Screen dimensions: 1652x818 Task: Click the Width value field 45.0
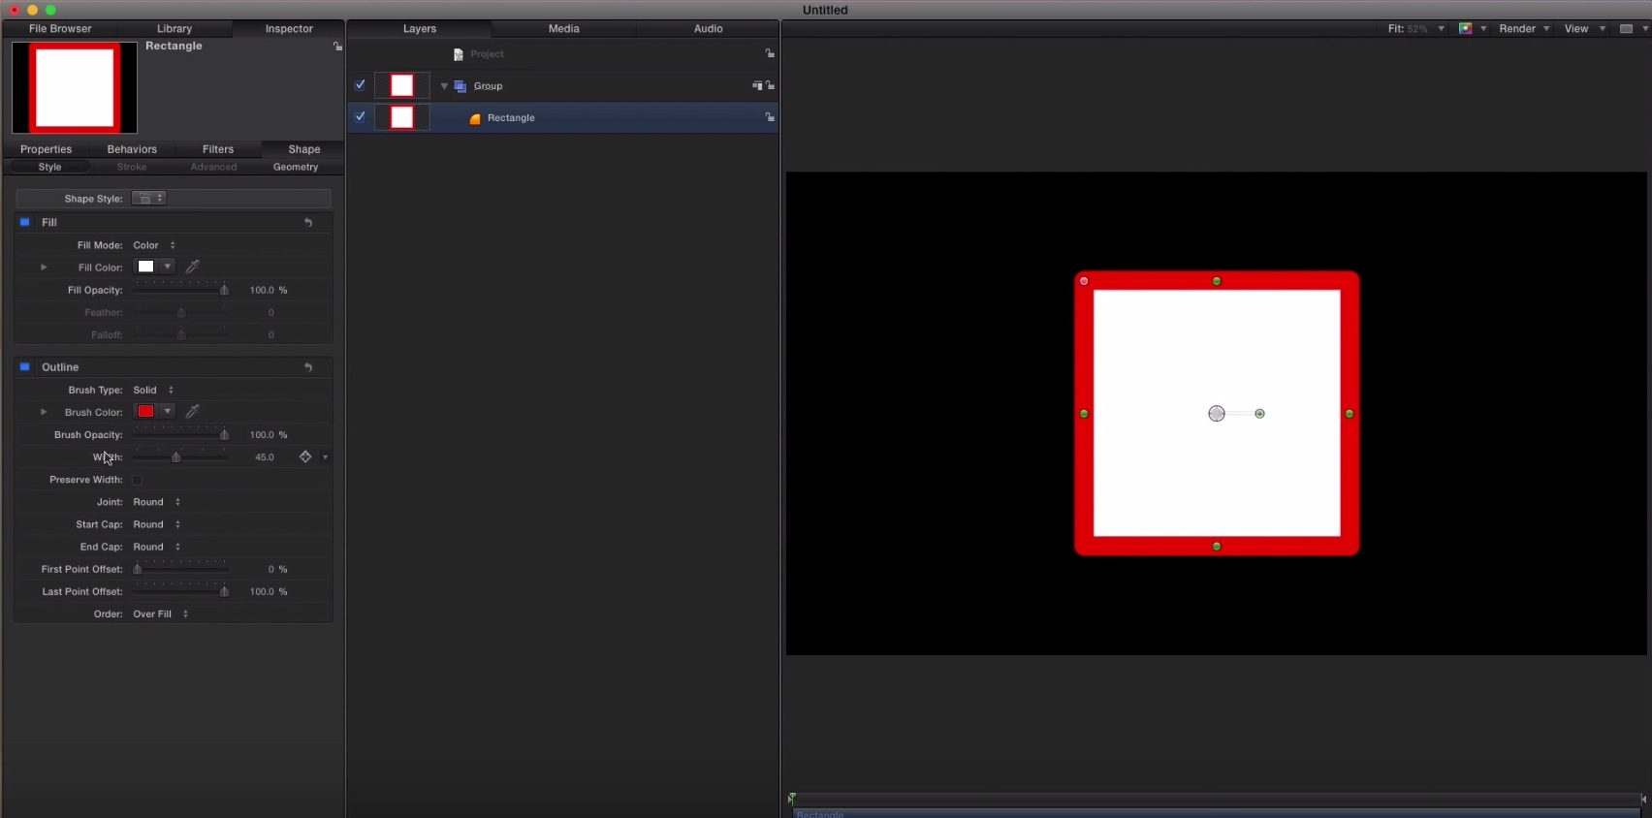click(265, 457)
